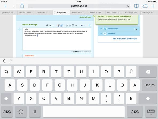Toggle italic formatting in editor toolbar
The image size is (158, 119).
point(53,26)
